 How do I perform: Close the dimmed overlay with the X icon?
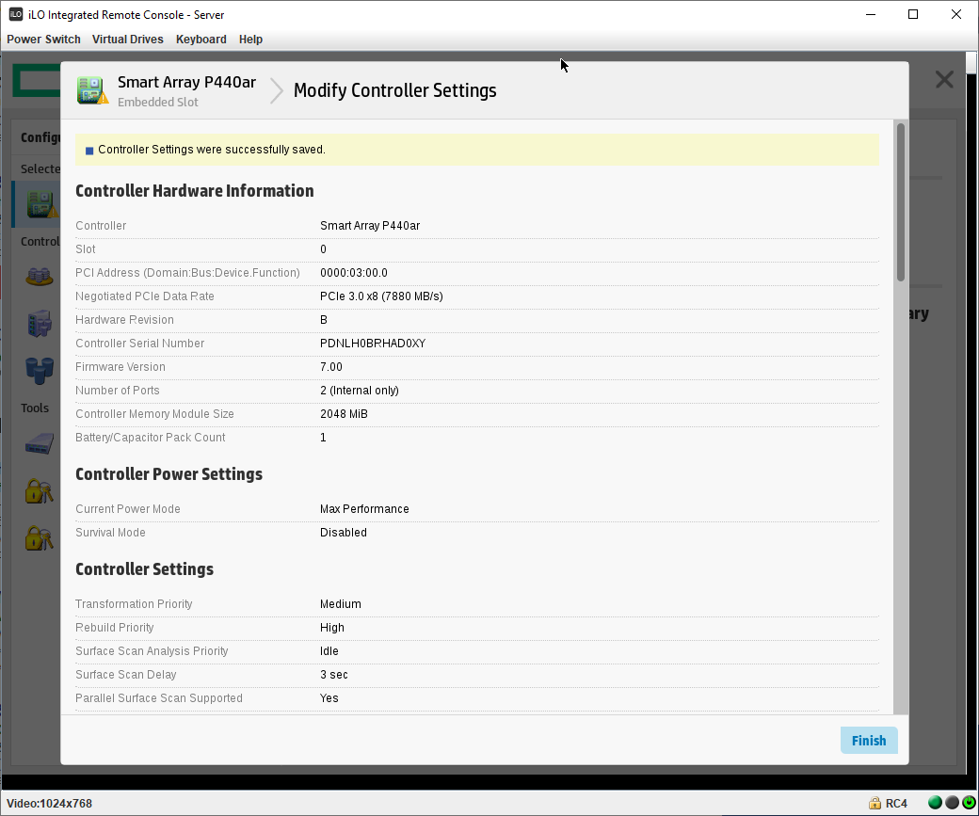(944, 79)
